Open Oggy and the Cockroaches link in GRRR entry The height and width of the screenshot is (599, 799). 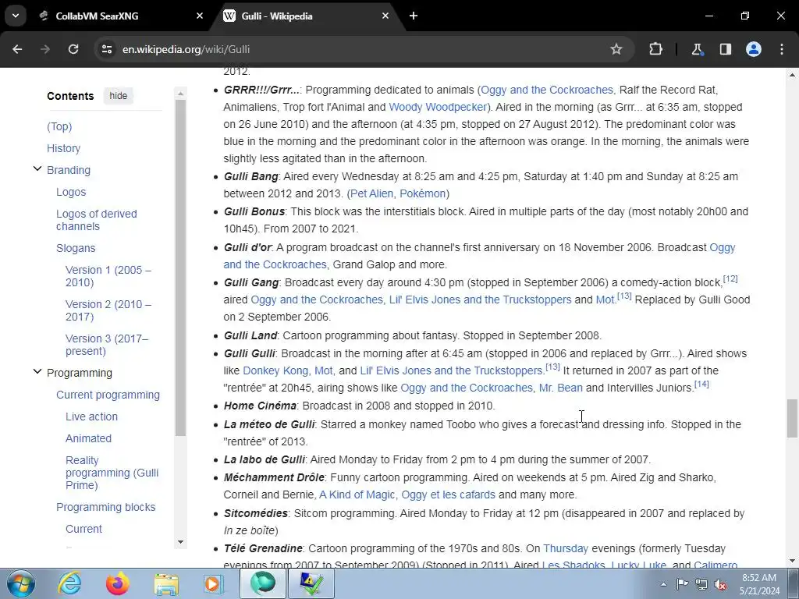pyautogui.click(x=548, y=90)
